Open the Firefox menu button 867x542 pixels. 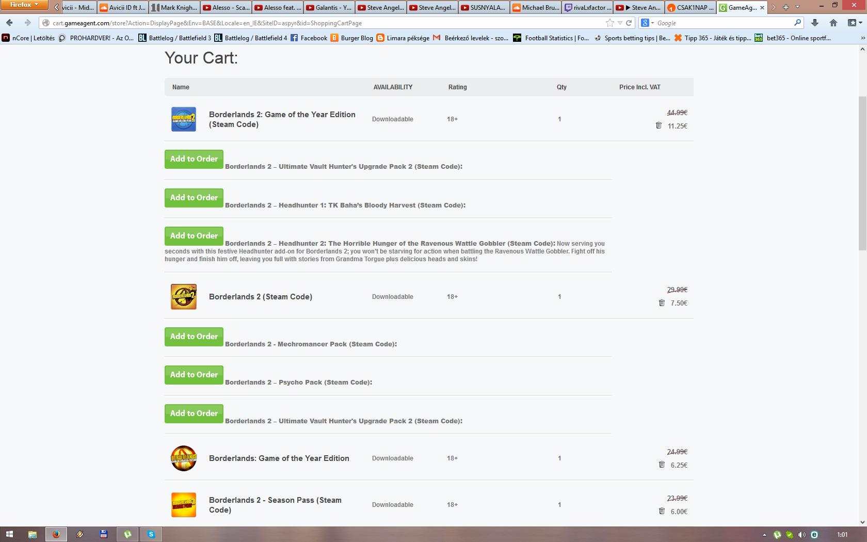tap(24, 5)
